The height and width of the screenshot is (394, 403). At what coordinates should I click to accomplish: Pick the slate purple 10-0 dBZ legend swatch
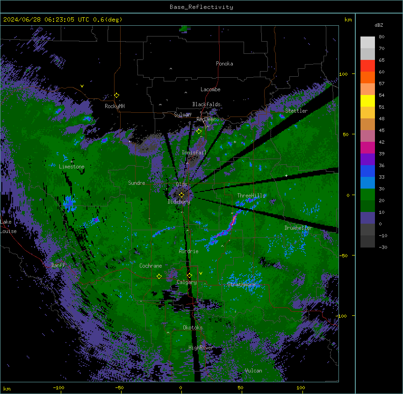[x=367, y=218]
